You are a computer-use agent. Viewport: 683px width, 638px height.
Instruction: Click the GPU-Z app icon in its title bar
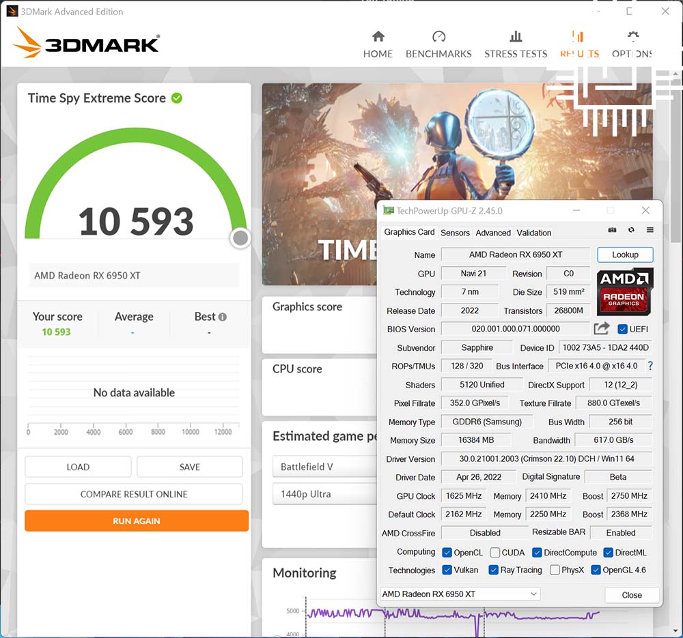coord(388,211)
